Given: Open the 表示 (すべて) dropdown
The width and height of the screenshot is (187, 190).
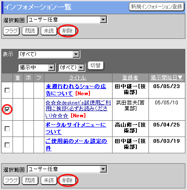Looking at the screenshot, I should click(49, 54).
